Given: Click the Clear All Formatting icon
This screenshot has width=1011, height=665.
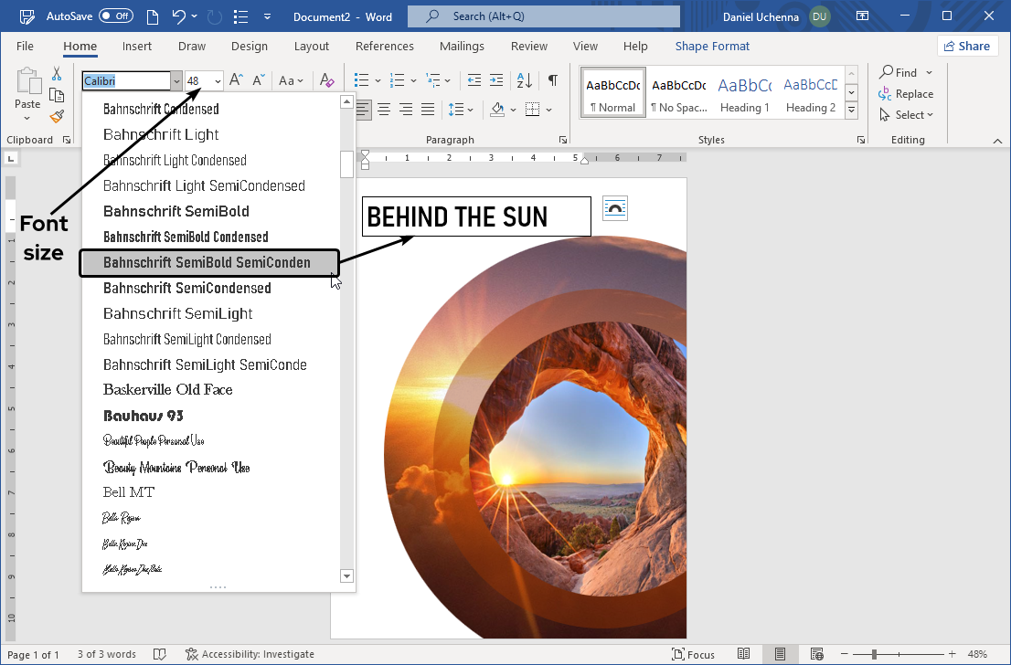Looking at the screenshot, I should [326, 80].
